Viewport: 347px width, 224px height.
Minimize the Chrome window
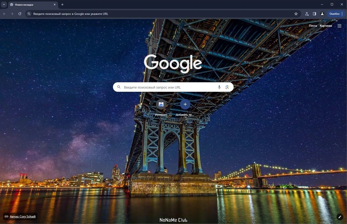[x=322, y=4]
